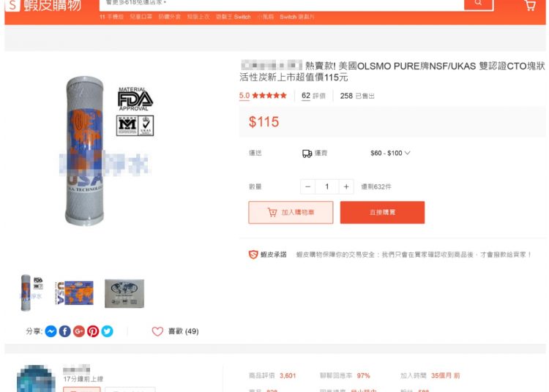Share the product on Twitter
The height and width of the screenshot is (392, 549).
point(107,331)
